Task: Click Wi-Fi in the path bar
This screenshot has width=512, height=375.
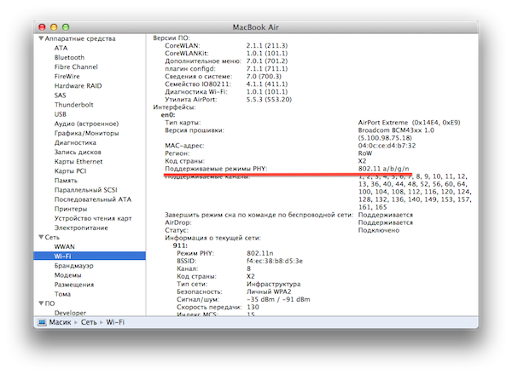Action: (x=115, y=322)
